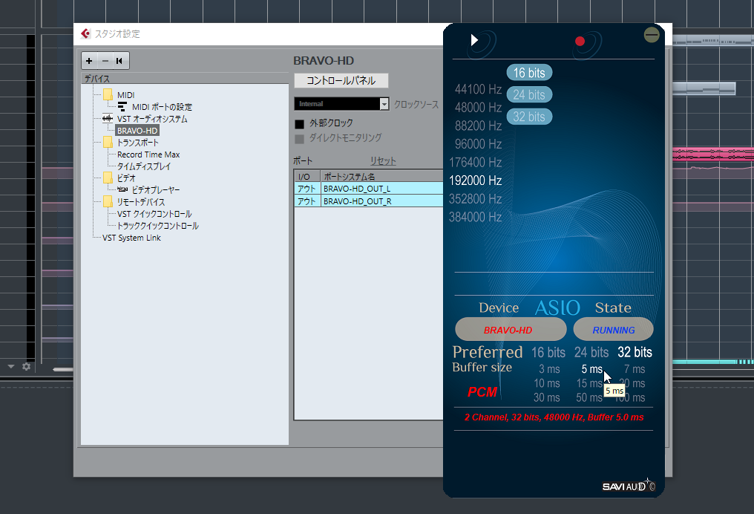Toggle the 外部クロック checkbox
This screenshot has height=514, width=754.
tap(299, 124)
